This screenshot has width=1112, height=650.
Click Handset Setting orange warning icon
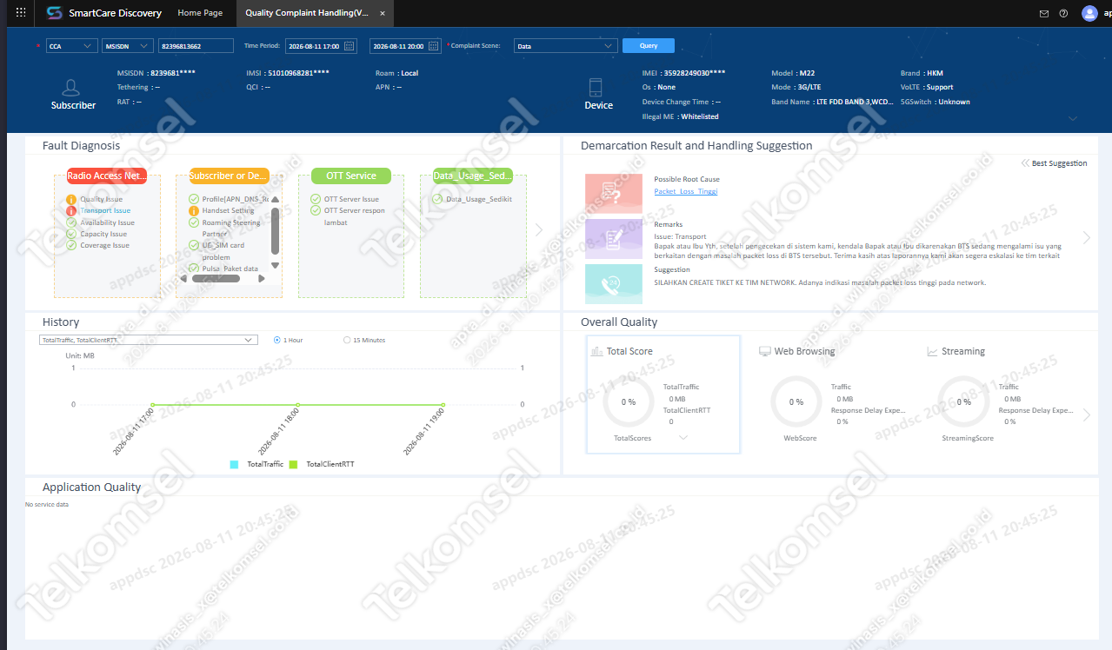[x=194, y=211]
